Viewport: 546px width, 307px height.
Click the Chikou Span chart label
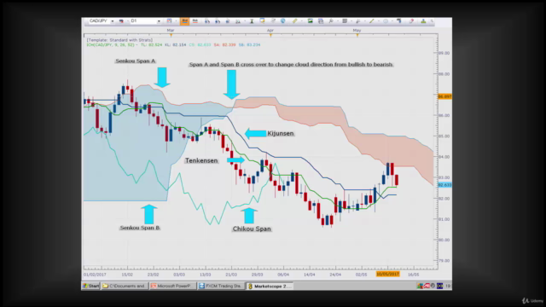click(252, 229)
